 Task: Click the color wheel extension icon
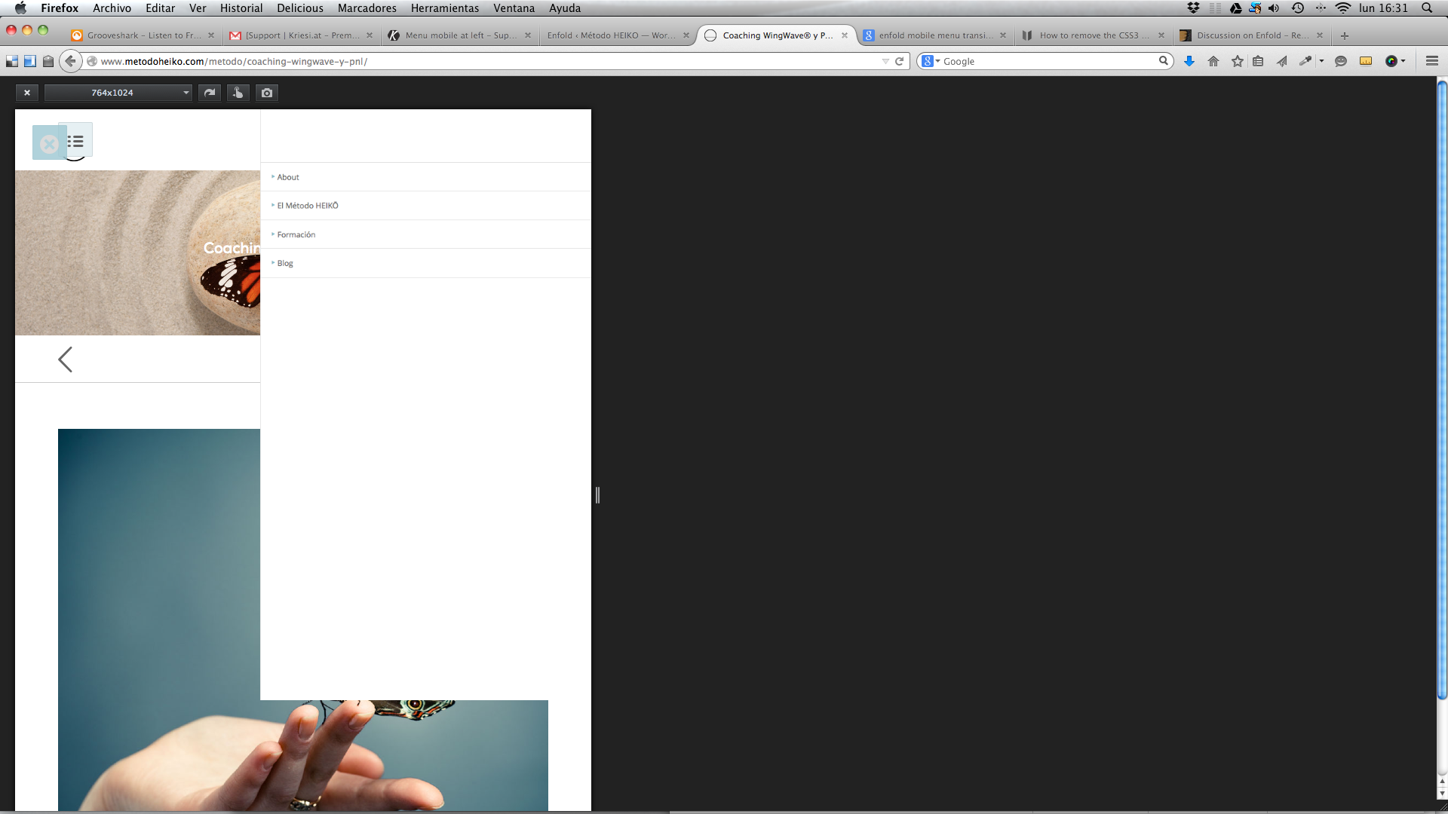click(x=1391, y=61)
